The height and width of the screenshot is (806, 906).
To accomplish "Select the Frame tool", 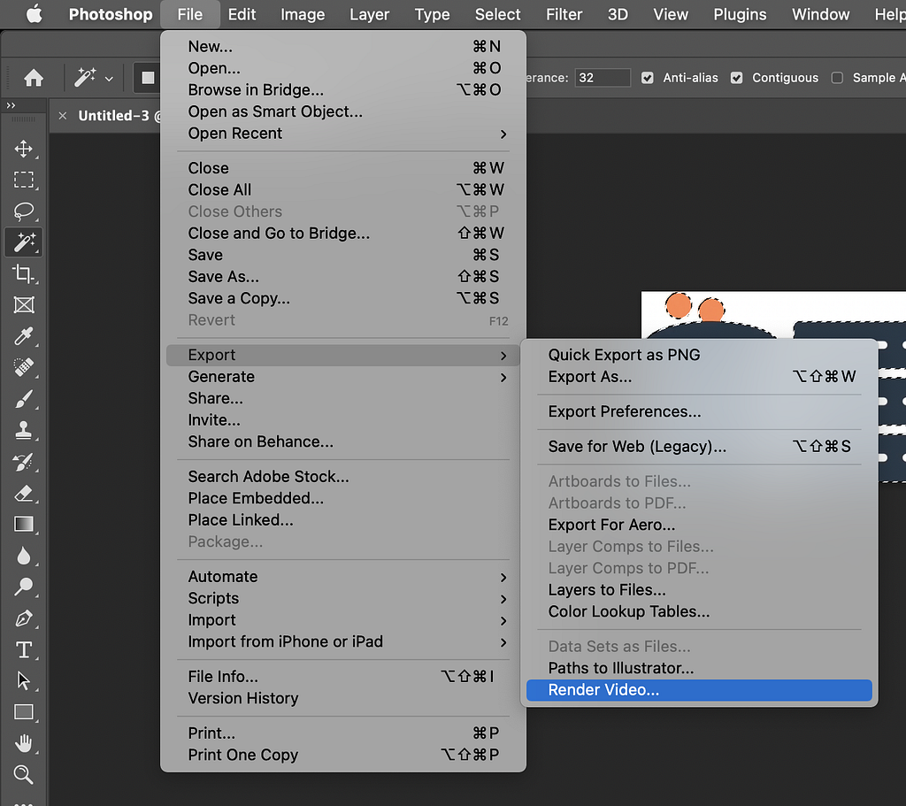I will coord(23,304).
